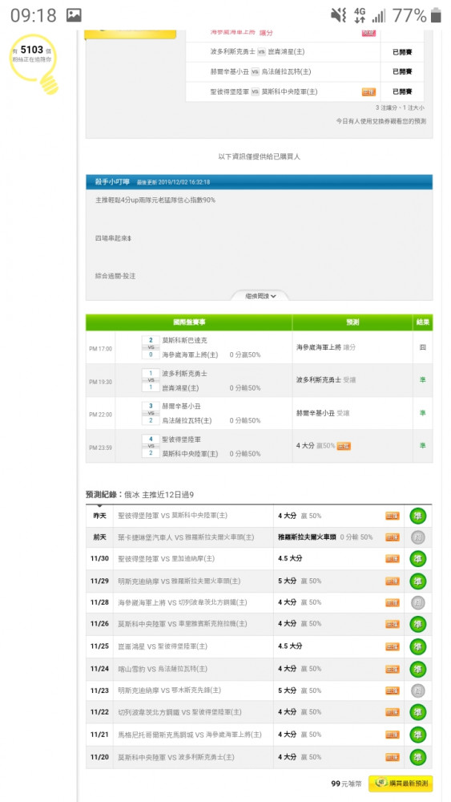Click the 已開賽 status in top last row
This screenshot has height=802, width=451.
point(402,92)
